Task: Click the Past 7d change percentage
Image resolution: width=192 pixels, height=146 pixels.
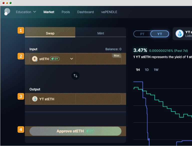Action: click(168, 51)
